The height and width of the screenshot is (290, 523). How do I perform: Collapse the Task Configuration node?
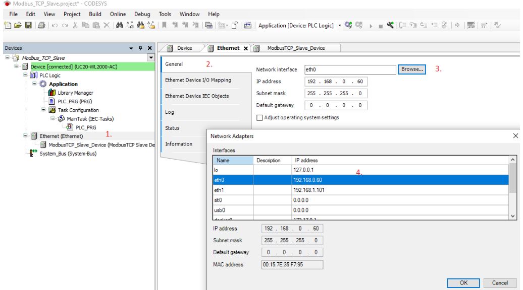pyautogui.click(x=43, y=109)
